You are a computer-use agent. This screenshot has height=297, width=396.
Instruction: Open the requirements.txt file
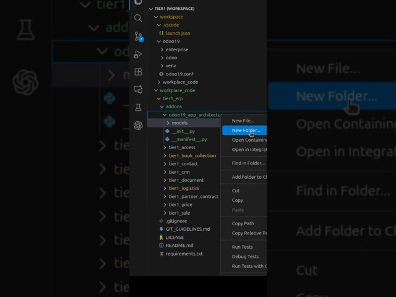point(184,254)
